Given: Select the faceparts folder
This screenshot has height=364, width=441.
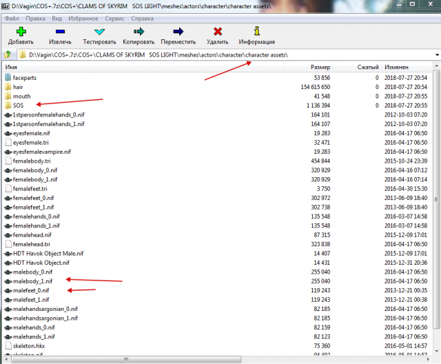Looking at the screenshot, I should coord(23,78).
